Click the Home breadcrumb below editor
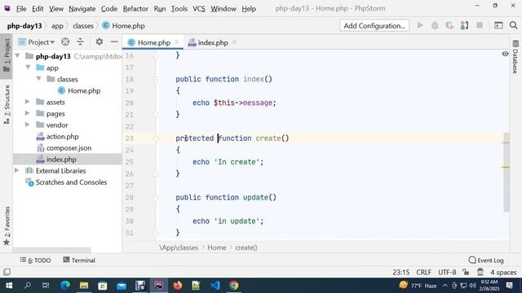522x293 pixels. 216,247
